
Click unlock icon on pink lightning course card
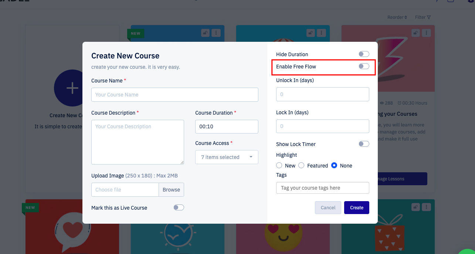pyautogui.click(x=415, y=33)
